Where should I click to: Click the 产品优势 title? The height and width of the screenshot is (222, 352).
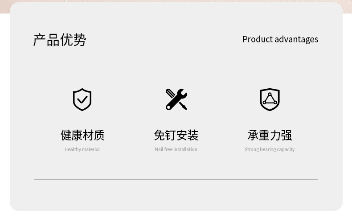tap(60, 40)
